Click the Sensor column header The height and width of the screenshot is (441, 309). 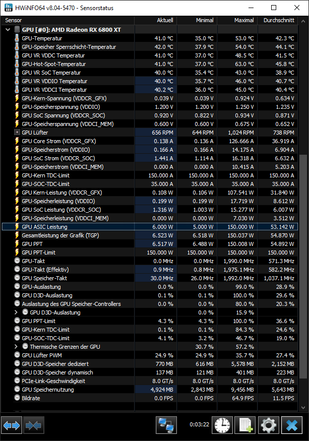(x=68, y=20)
